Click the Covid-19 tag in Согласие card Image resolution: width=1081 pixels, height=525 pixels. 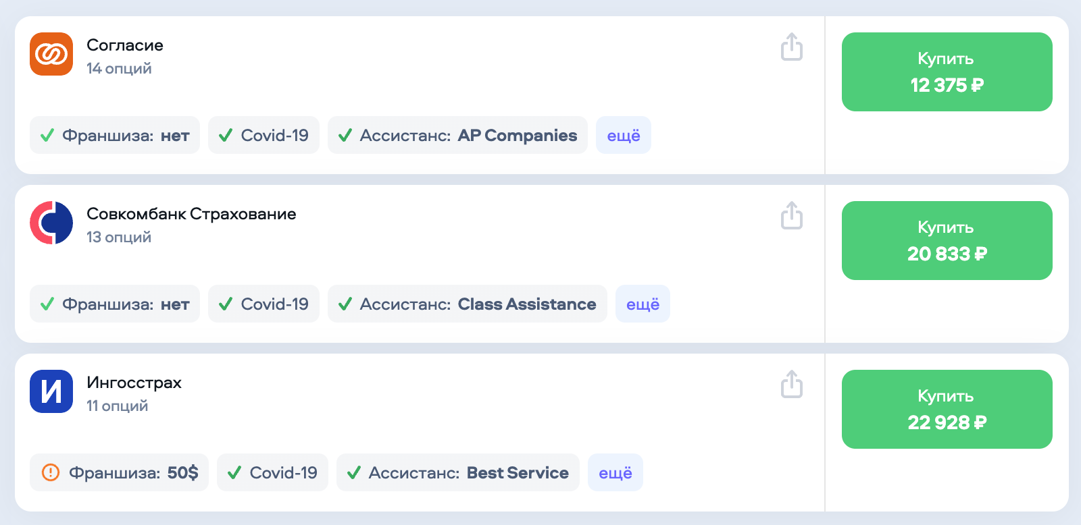click(263, 136)
